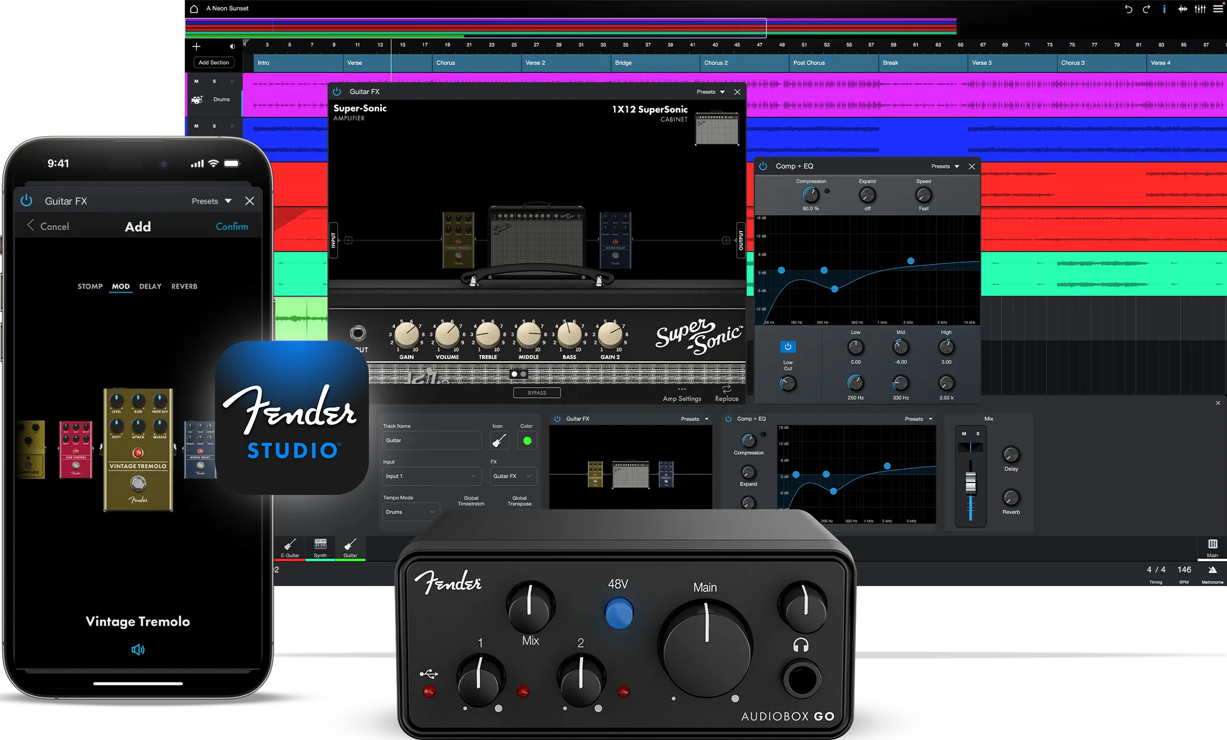1227x740 pixels.
Task: Choose the guitar Icon in track settings
Action: [x=499, y=440]
